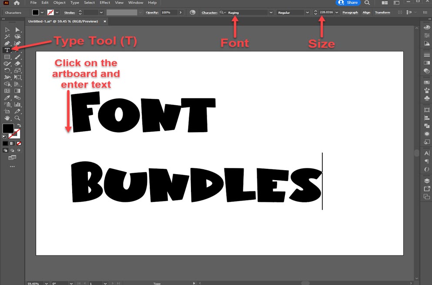Image resolution: width=432 pixels, height=285 pixels.
Task: Select the Zoom magnifier tool
Action: click(17, 118)
